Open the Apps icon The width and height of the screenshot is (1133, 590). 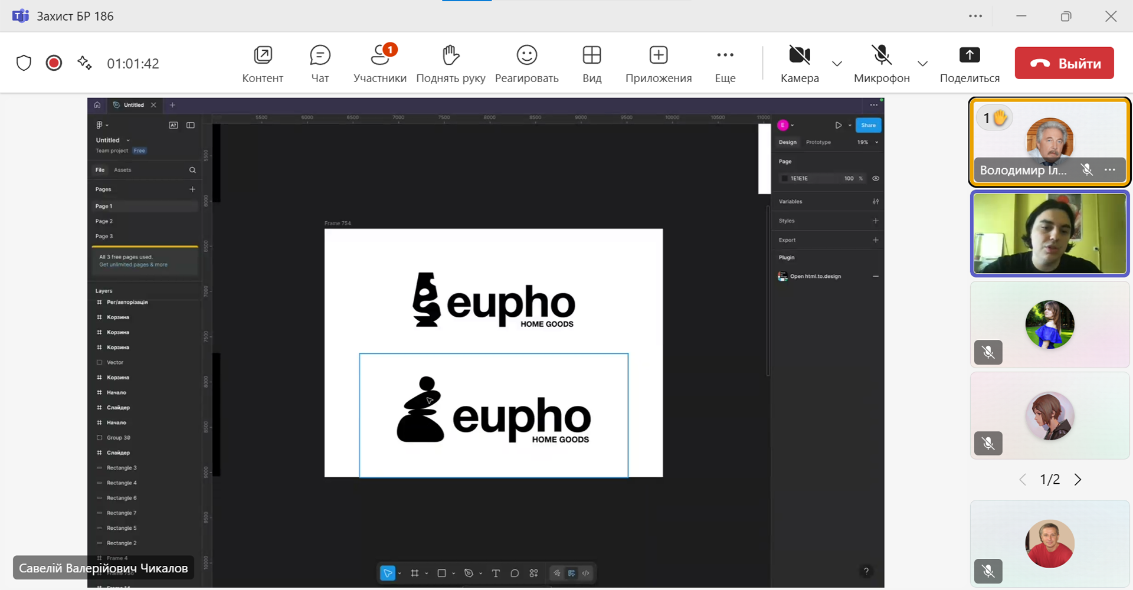point(658,56)
